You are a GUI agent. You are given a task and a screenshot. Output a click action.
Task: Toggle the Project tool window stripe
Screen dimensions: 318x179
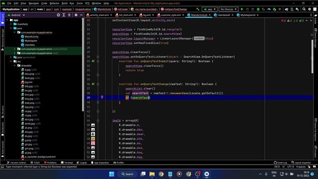click(2, 19)
